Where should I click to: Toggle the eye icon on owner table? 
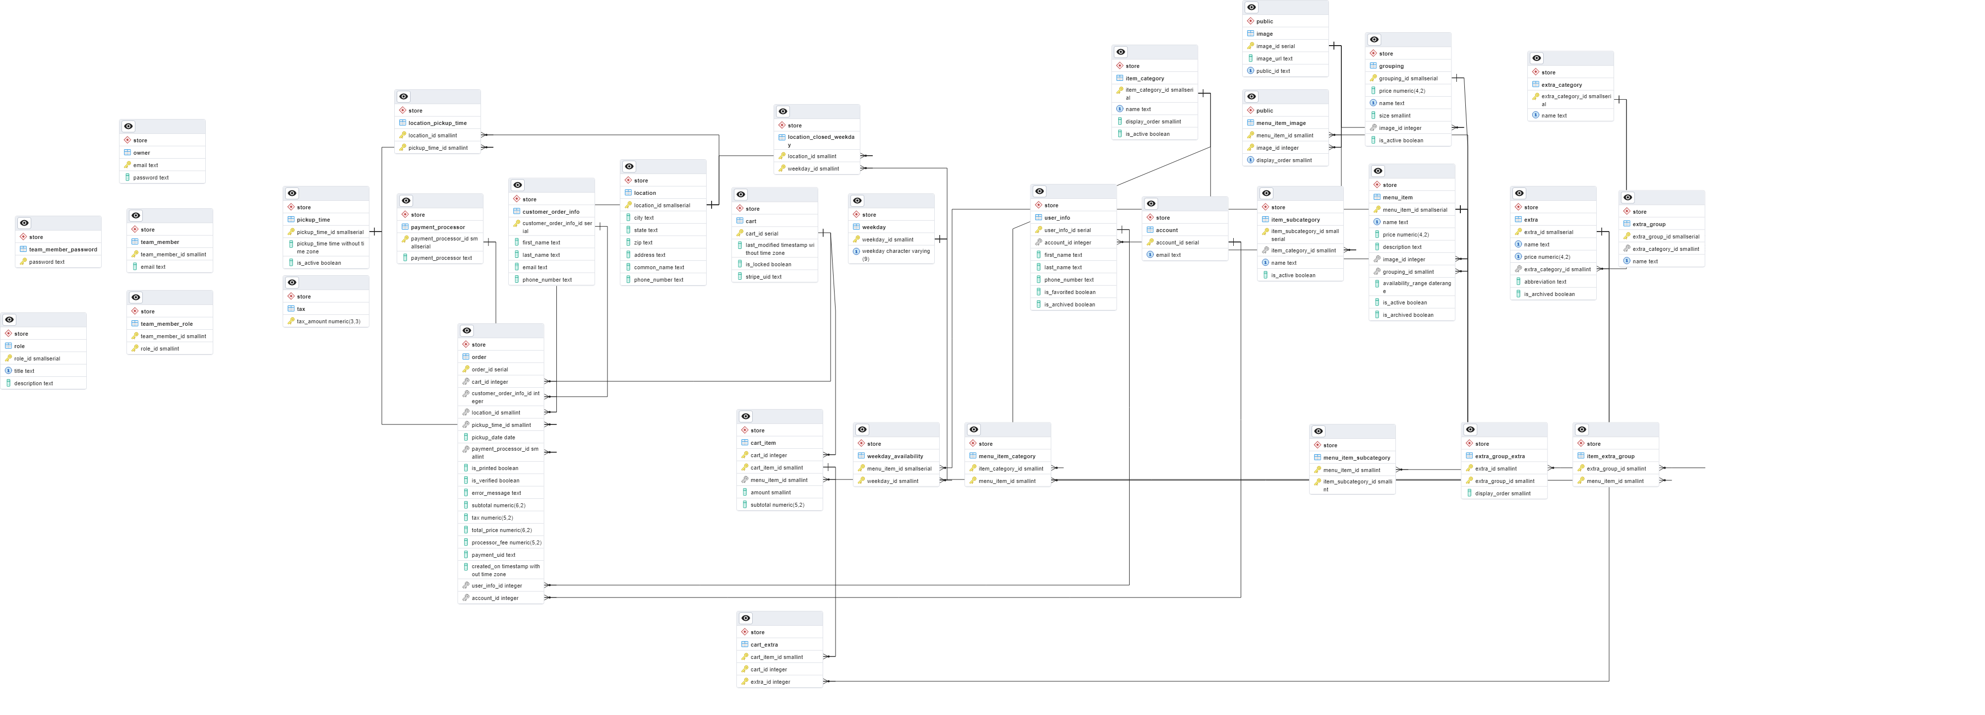click(129, 126)
